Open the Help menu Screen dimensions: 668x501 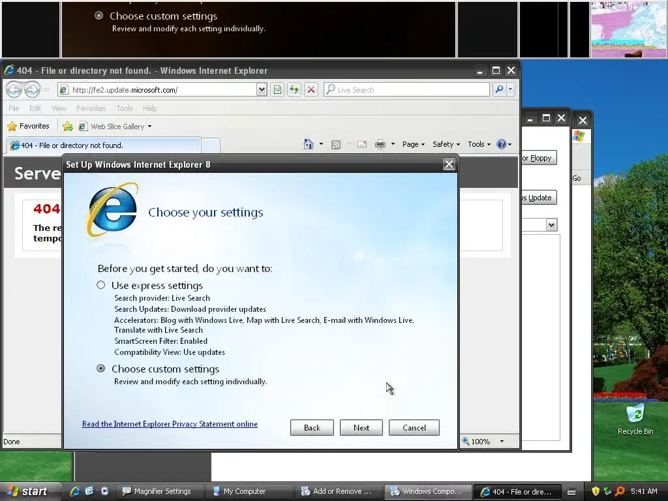[x=149, y=108]
